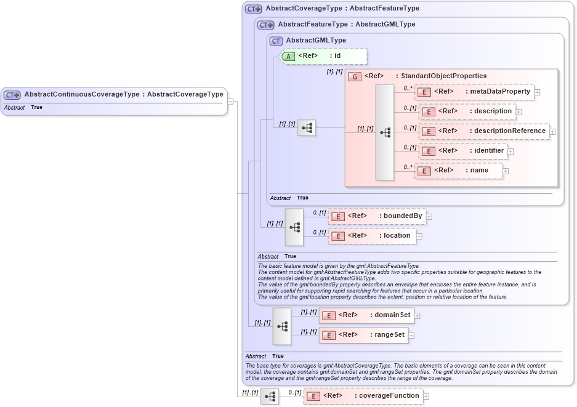Select the G group icon of StandardObjectProperties
This screenshot has height=407, width=577.
click(x=355, y=77)
